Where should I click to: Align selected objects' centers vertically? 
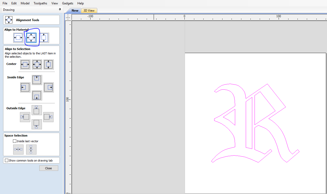tap(48, 64)
